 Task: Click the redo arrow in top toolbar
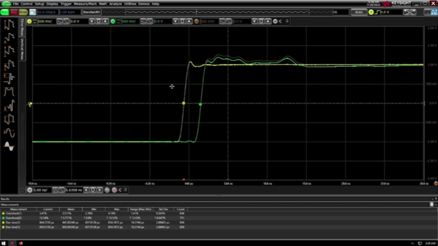413,12
